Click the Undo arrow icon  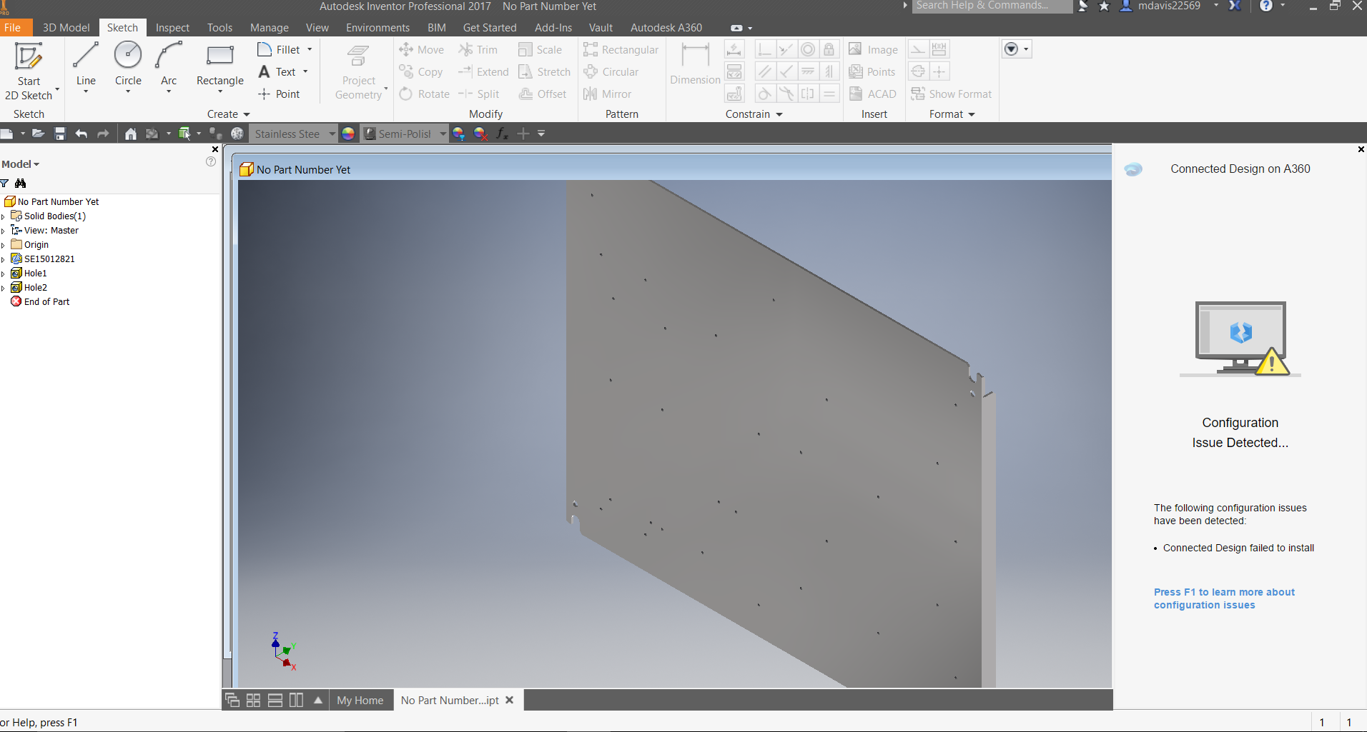click(x=82, y=134)
